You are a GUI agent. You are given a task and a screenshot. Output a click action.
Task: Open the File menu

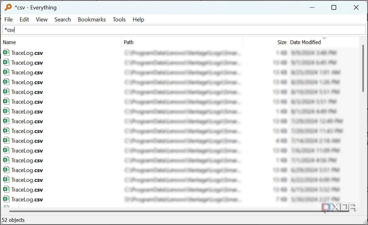8,19
